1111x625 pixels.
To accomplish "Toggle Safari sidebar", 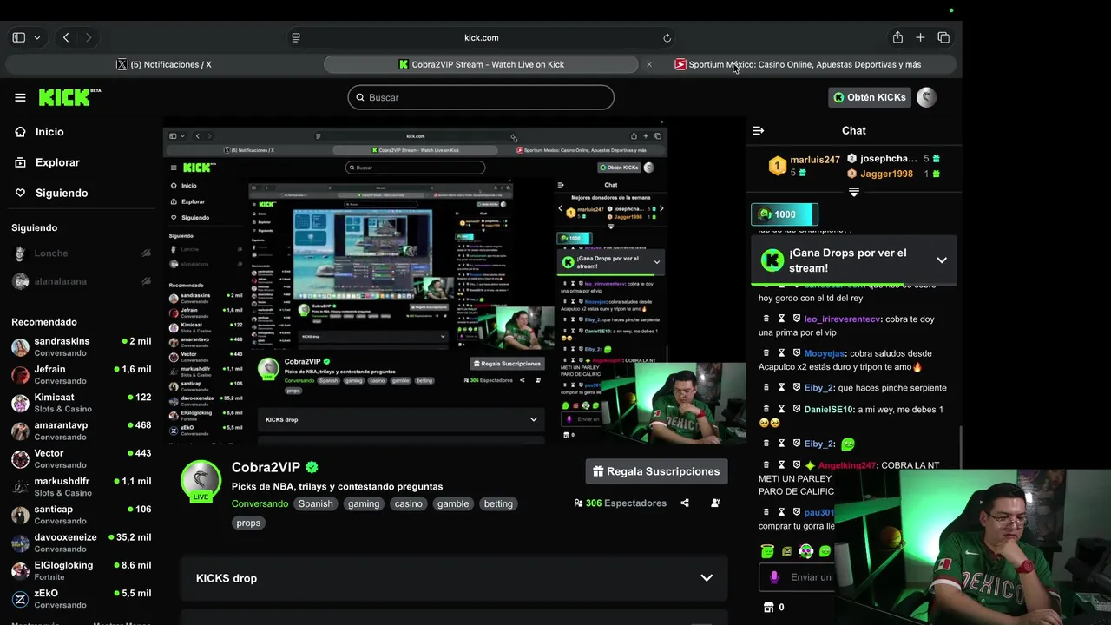I will pyautogui.click(x=18, y=37).
